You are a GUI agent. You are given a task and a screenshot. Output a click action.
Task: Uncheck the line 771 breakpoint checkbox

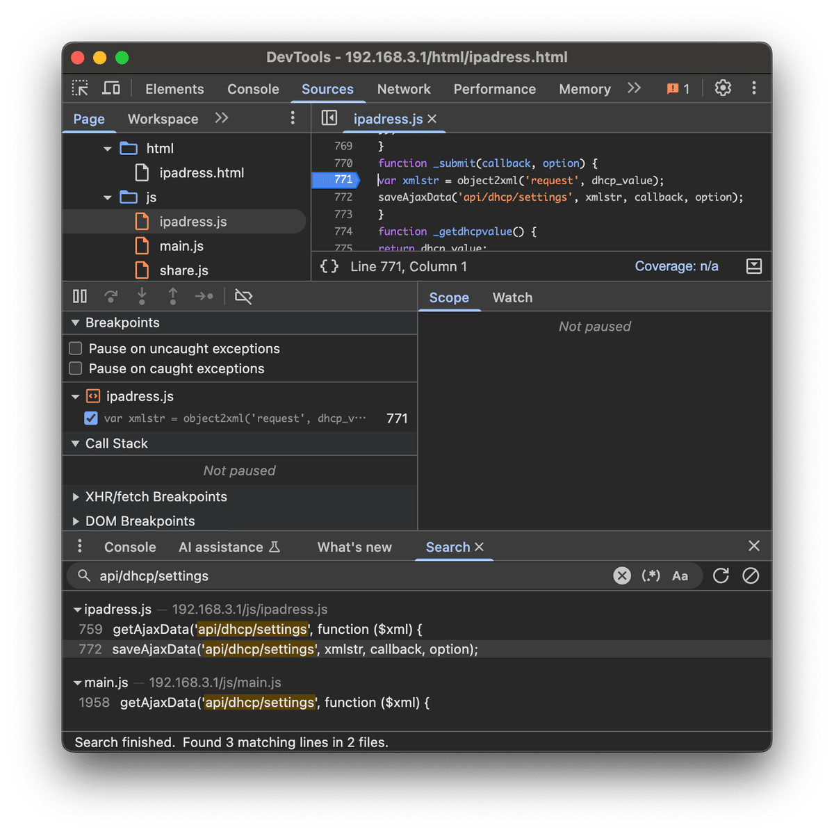point(91,418)
